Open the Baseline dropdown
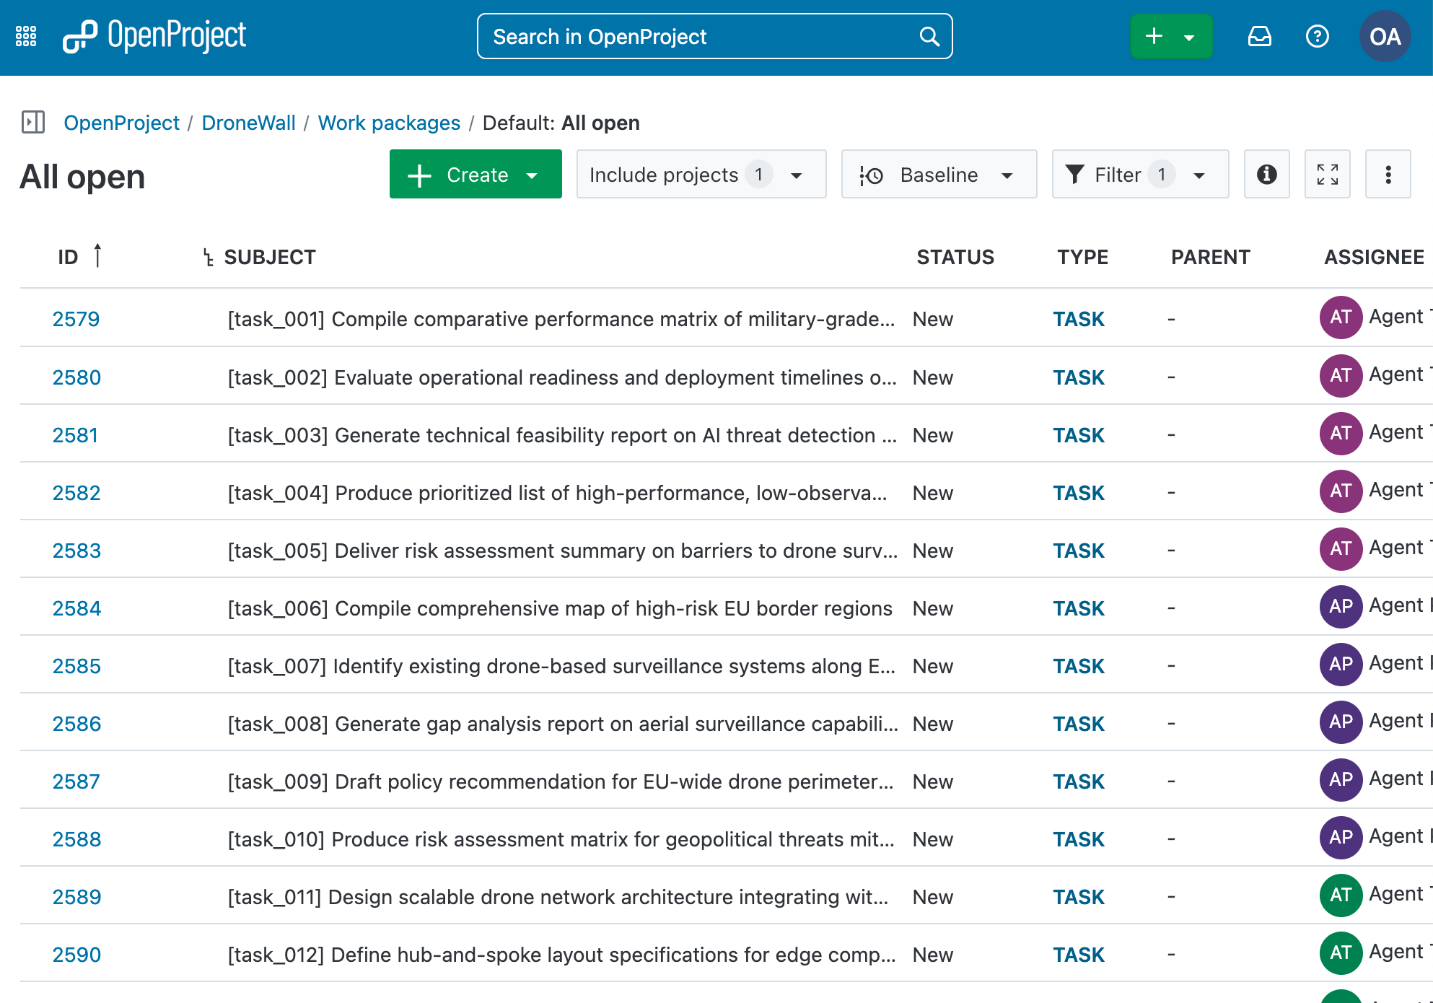The image size is (1433, 1003). click(x=938, y=174)
